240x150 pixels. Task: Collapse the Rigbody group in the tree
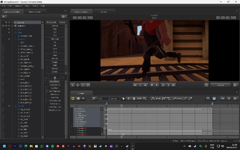(x=15, y=106)
